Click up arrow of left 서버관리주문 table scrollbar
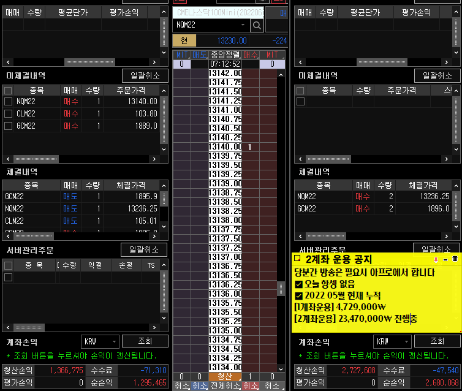Image resolution: width=462 pixels, height=391 pixels. point(164,265)
